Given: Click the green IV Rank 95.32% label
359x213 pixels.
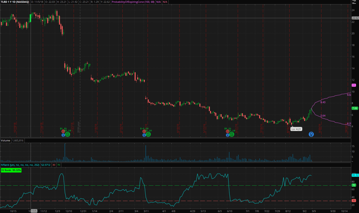Looking at the screenshot, I should tap(11, 170).
